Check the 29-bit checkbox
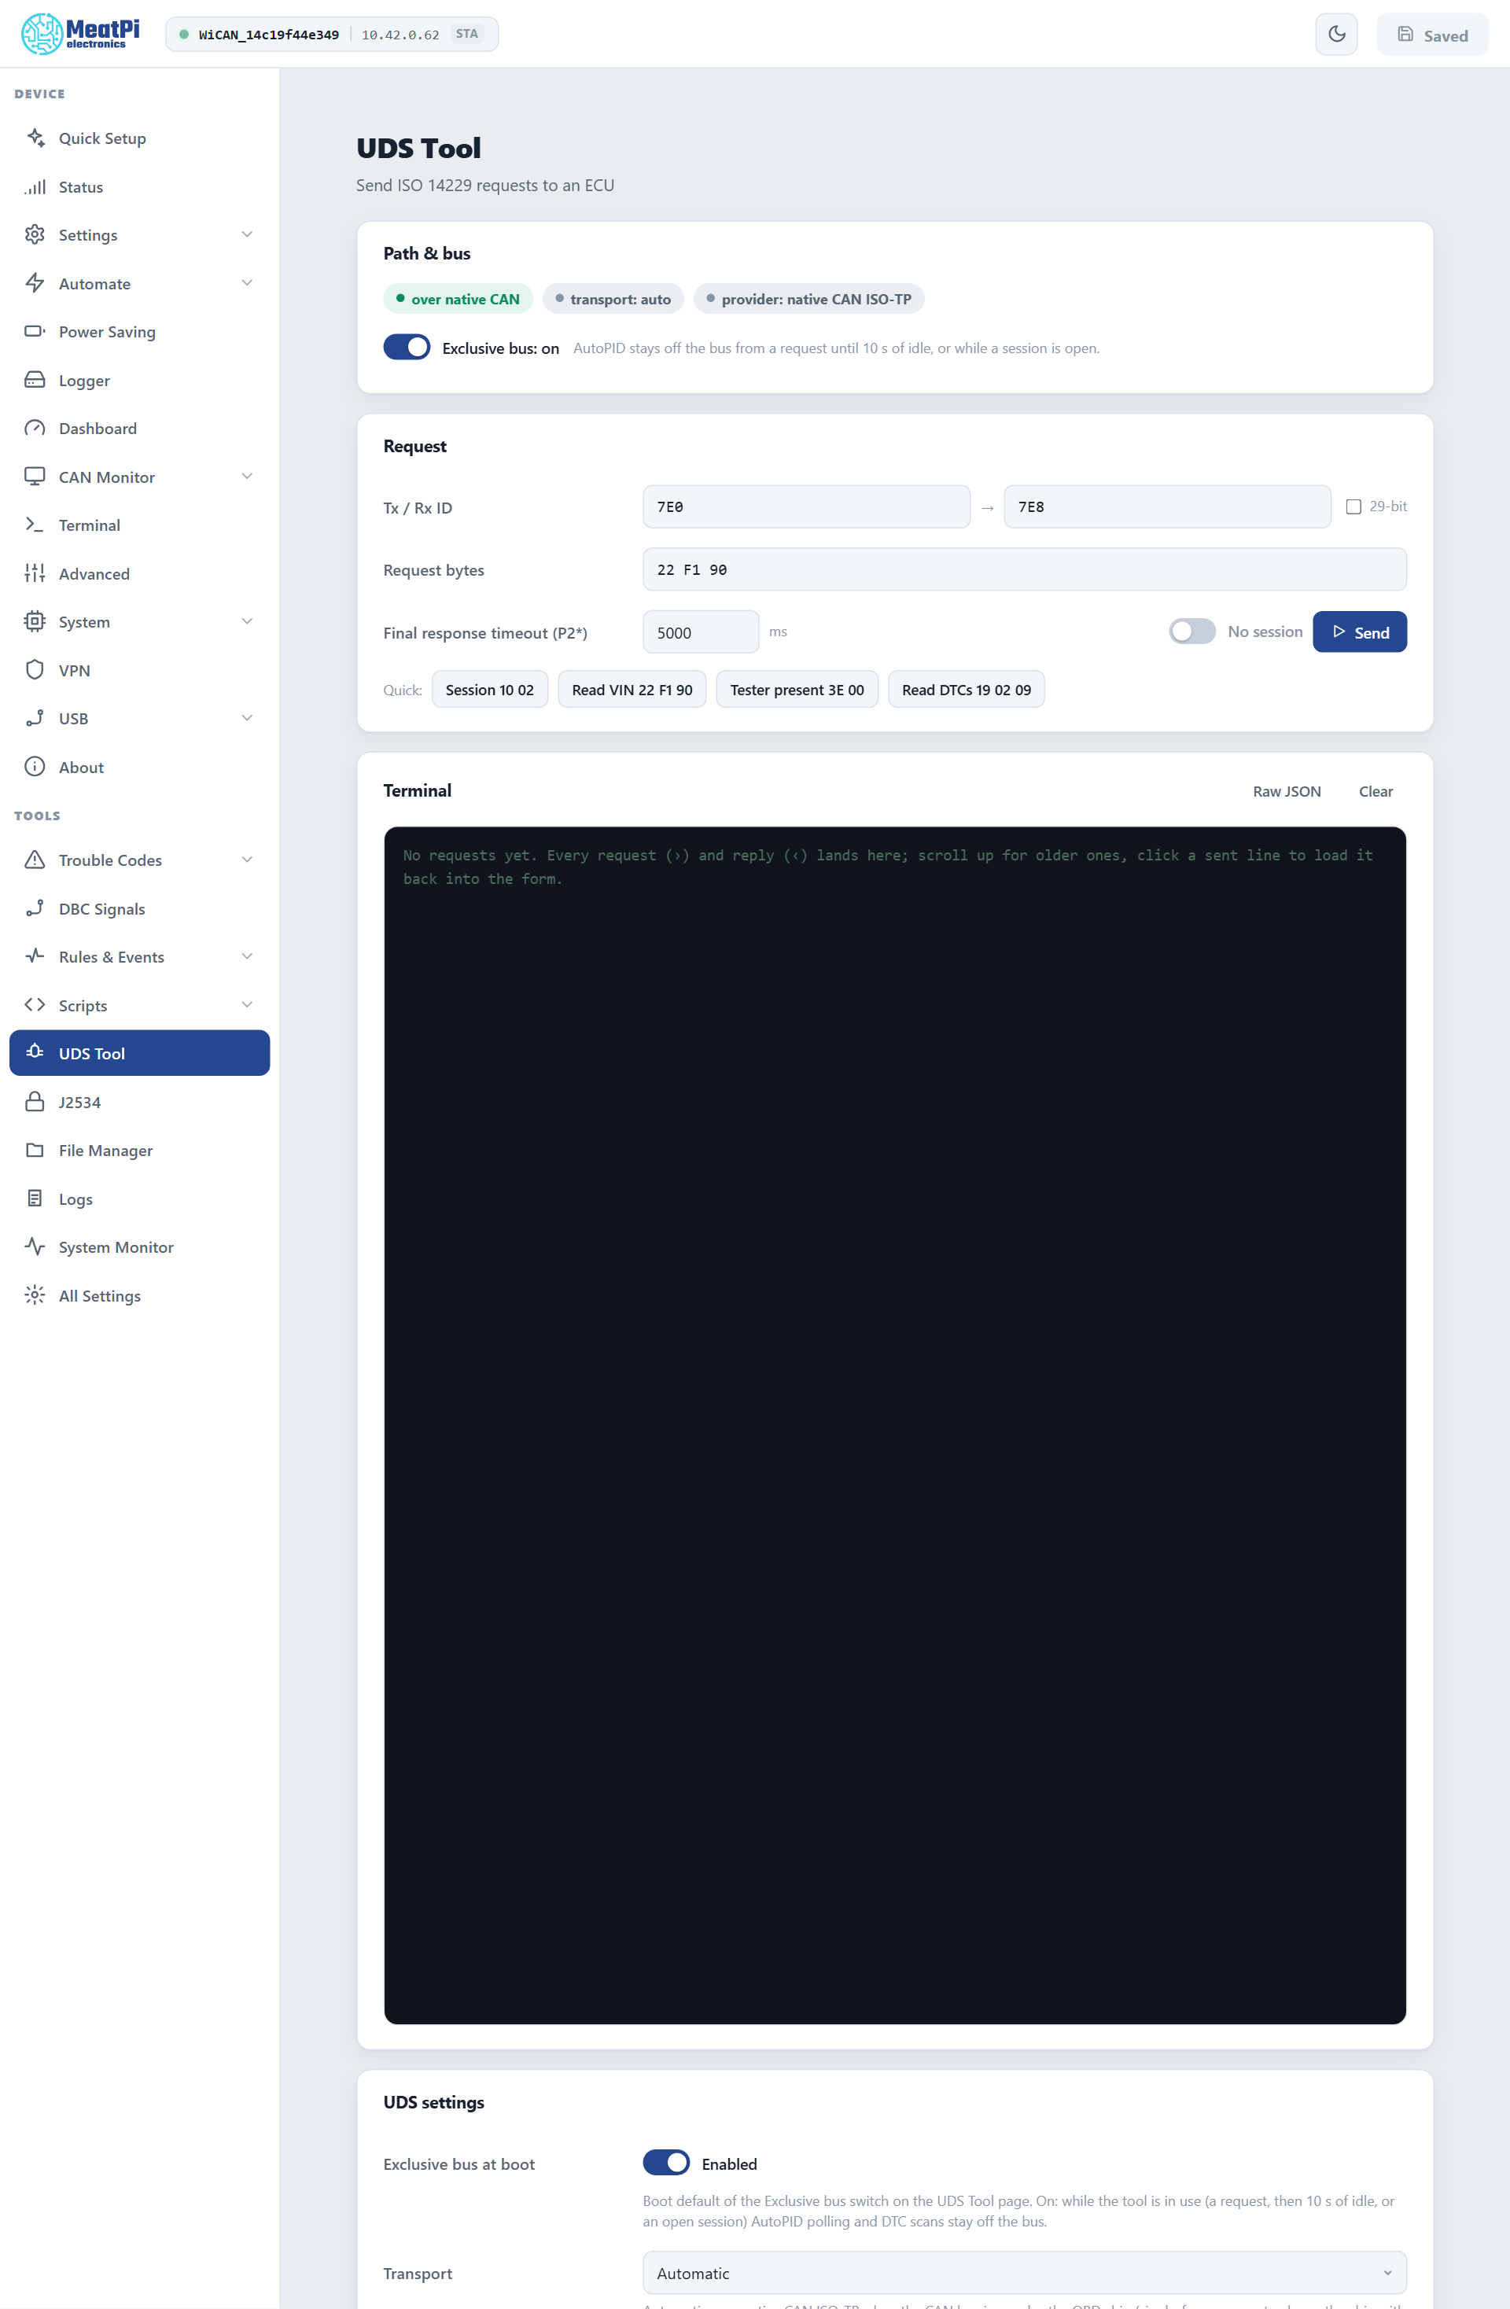The width and height of the screenshot is (1510, 2309). coord(1353,506)
